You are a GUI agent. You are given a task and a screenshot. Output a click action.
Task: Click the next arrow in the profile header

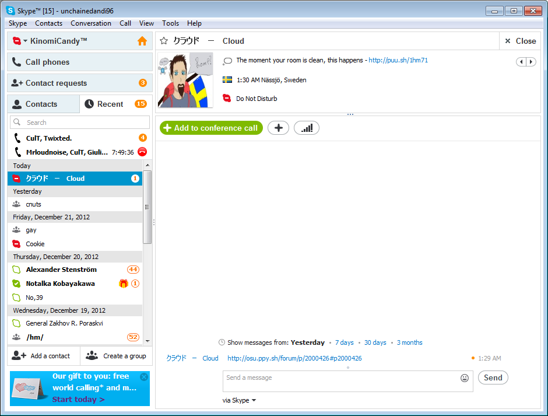(531, 62)
